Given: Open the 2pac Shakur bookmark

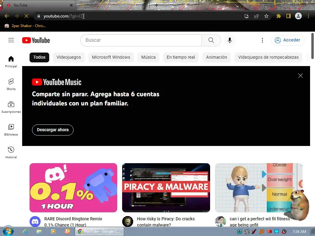Looking at the screenshot, I should 25,26.
